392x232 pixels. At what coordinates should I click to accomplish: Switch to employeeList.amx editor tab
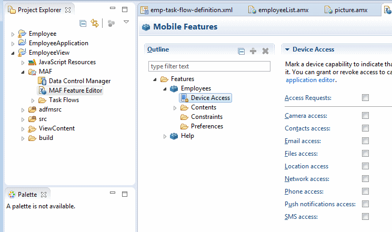pyautogui.click(x=278, y=10)
